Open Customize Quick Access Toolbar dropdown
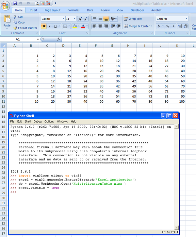 point(56,3)
